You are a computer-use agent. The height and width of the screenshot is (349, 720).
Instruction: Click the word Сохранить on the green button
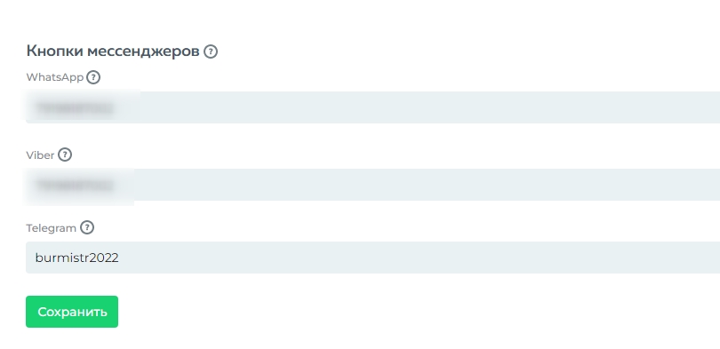(72, 312)
